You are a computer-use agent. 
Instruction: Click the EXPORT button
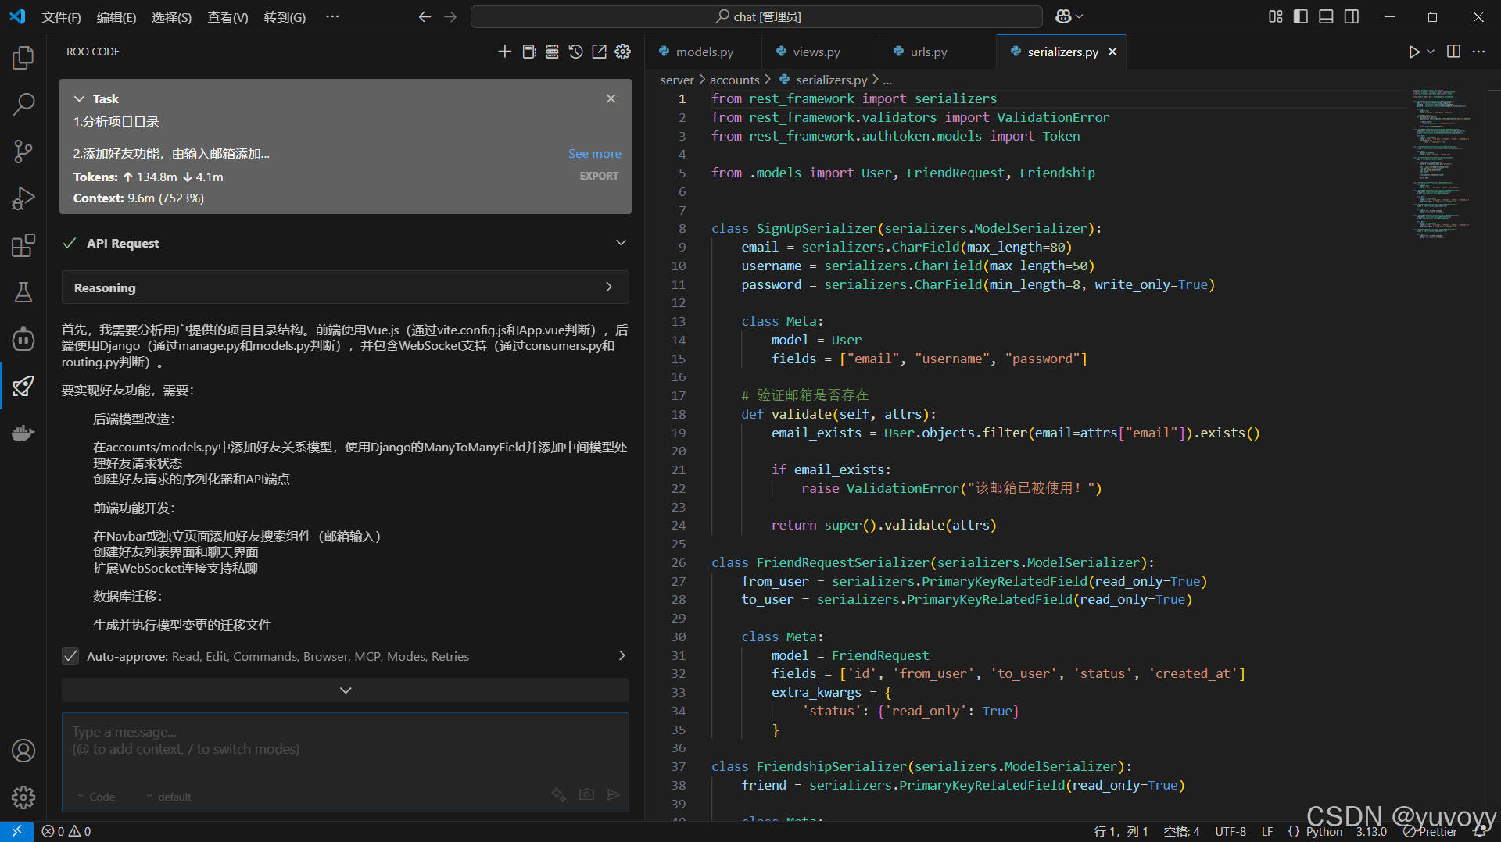599,176
